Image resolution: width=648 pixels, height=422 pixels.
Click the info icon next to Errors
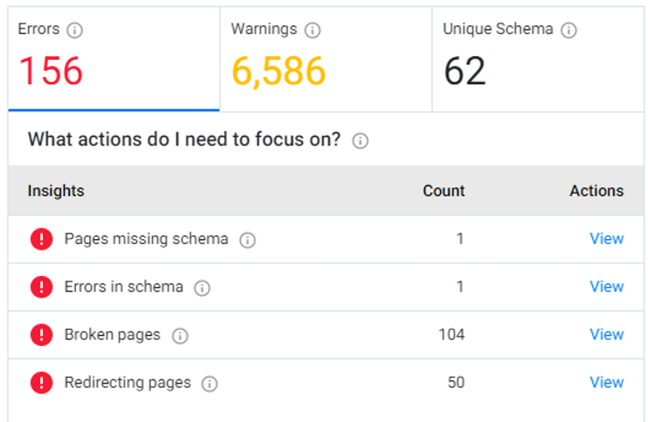(x=75, y=30)
